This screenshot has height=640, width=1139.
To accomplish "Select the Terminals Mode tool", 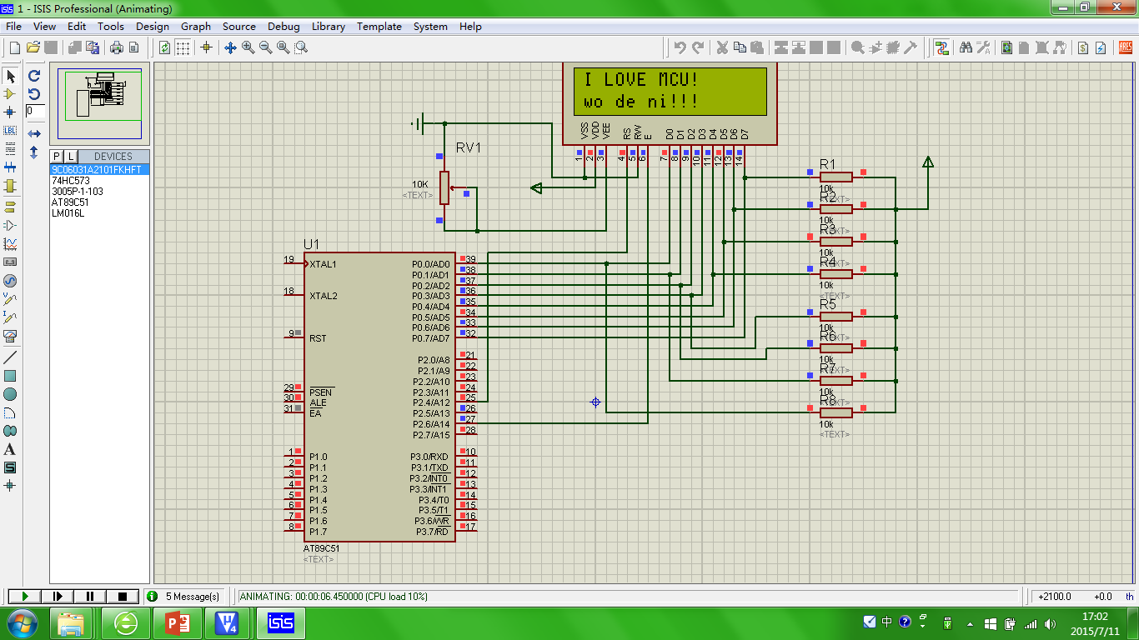I will click(10, 207).
